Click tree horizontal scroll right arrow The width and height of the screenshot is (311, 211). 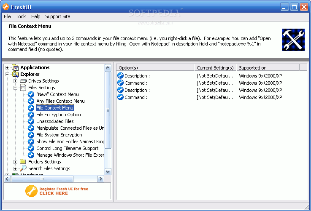pos(100,179)
